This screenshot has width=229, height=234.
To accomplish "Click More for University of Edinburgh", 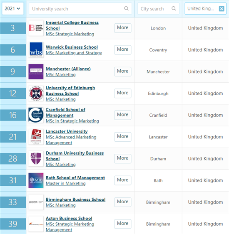I will (123, 93).
